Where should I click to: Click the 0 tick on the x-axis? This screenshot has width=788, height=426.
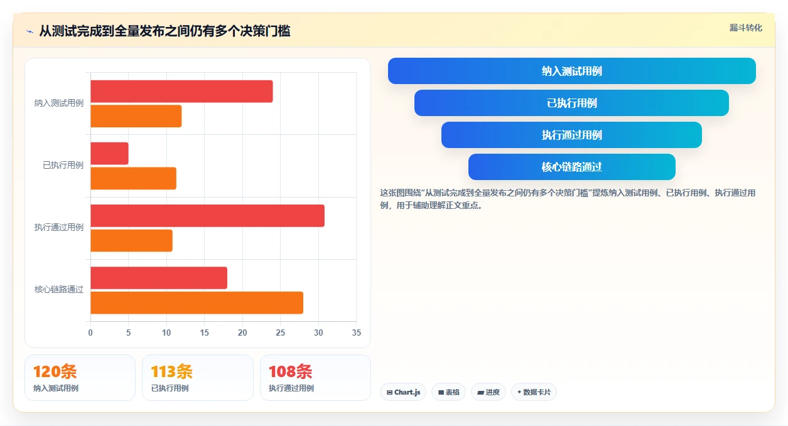click(x=90, y=333)
